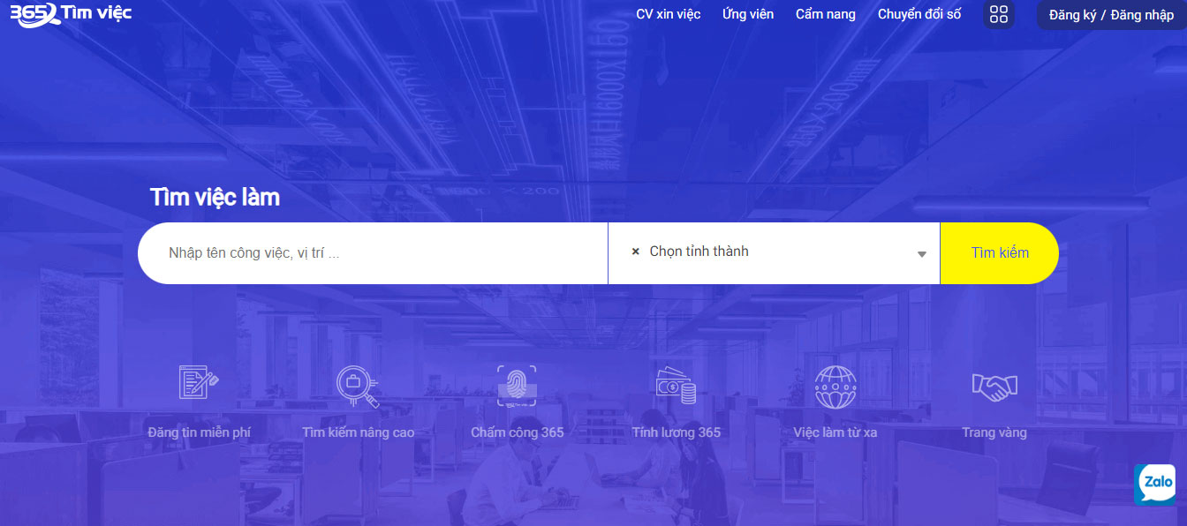Click the Tính lương 365 money icon
This screenshot has height=526, width=1187.
point(676,386)
